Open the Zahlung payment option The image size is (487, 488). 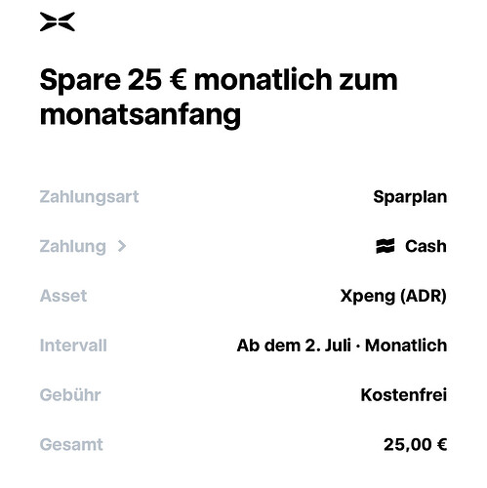click(x=243, y=246)
